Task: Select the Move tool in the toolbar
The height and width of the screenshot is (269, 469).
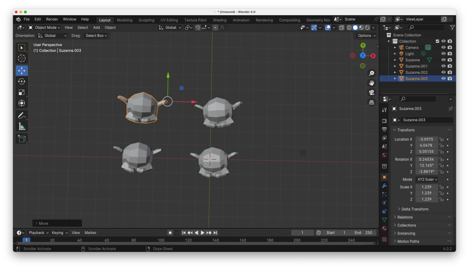Action: point(22,71)
